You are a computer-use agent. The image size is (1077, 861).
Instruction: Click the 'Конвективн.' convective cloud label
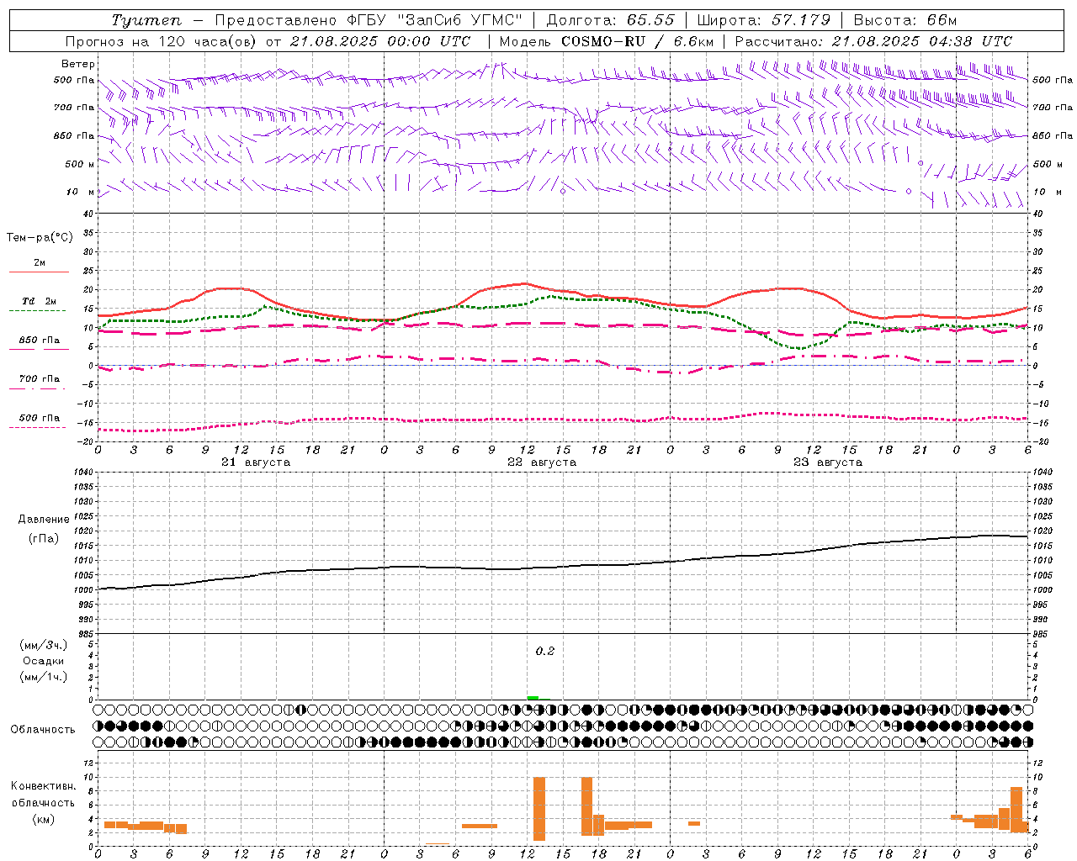tap(44, 786)
